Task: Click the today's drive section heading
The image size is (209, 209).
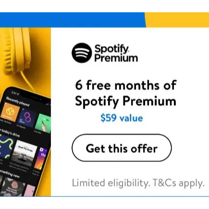Action: coord(10,133)
